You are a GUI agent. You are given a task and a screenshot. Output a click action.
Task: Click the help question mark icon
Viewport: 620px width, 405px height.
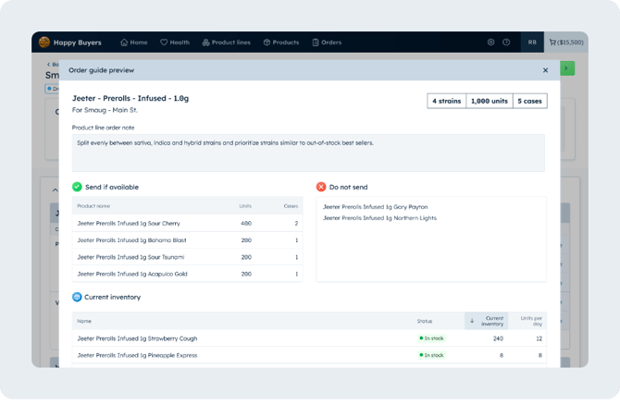(x=506, y=43)
